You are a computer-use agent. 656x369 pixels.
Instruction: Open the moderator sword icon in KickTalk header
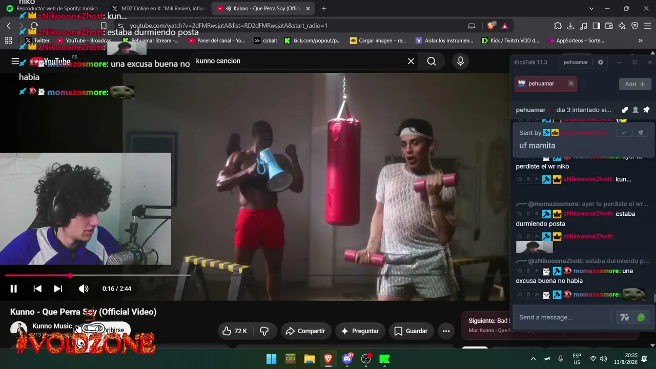[625, 110]
